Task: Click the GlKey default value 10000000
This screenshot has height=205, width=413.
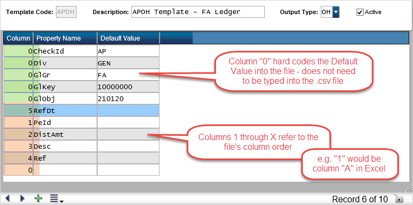Action: click(128, 87)
